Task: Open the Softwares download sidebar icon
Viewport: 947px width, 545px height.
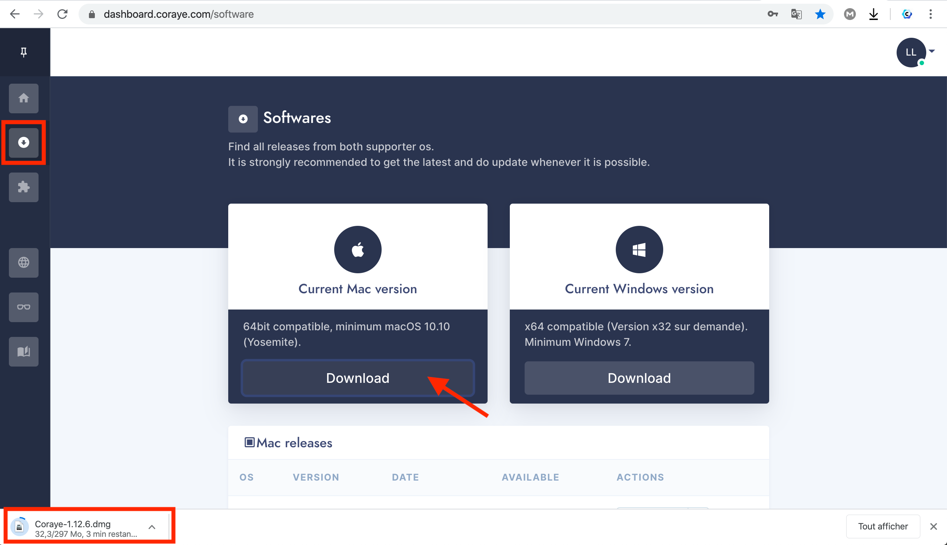Action: 24,142
